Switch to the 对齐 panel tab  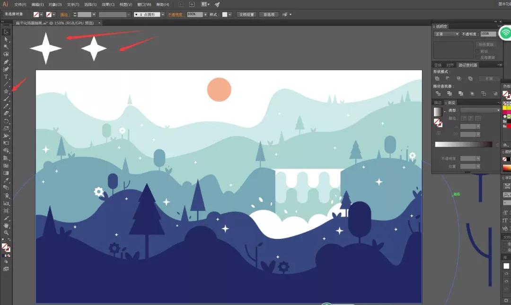[450, 65]
